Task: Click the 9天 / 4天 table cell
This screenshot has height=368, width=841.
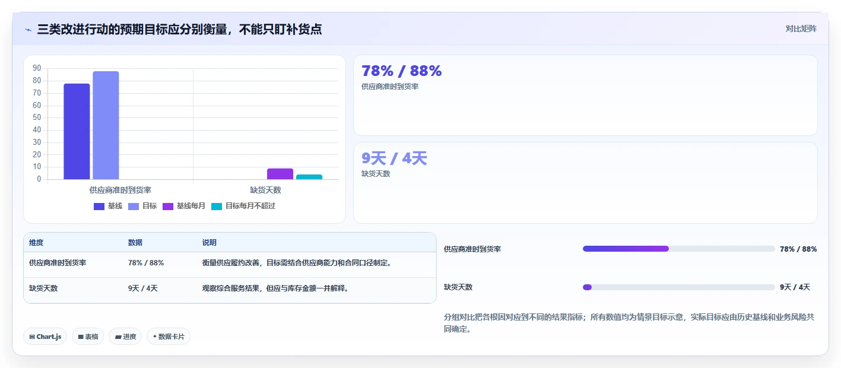Action: (143, 288)
